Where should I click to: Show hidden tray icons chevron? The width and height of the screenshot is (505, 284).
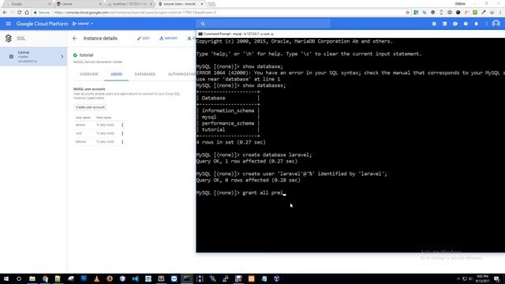458,278
